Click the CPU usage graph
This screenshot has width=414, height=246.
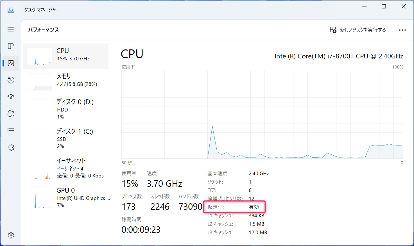click(x=262, y=115)
